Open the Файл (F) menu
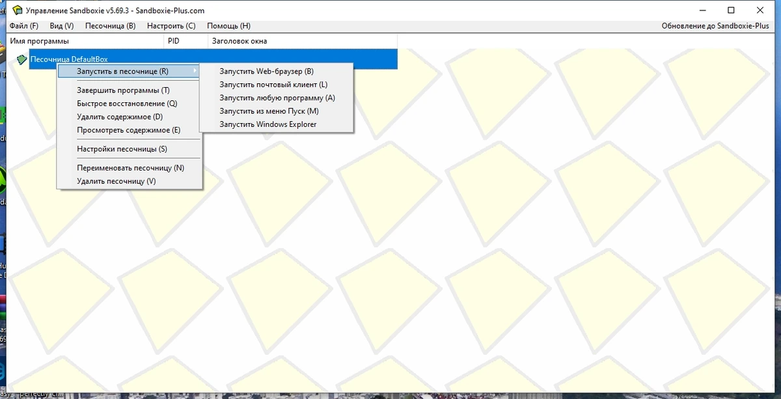 (x=25, y=26)
